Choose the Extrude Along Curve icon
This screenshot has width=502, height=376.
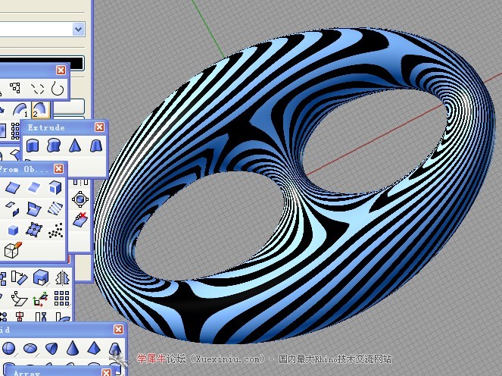point(54,146)
